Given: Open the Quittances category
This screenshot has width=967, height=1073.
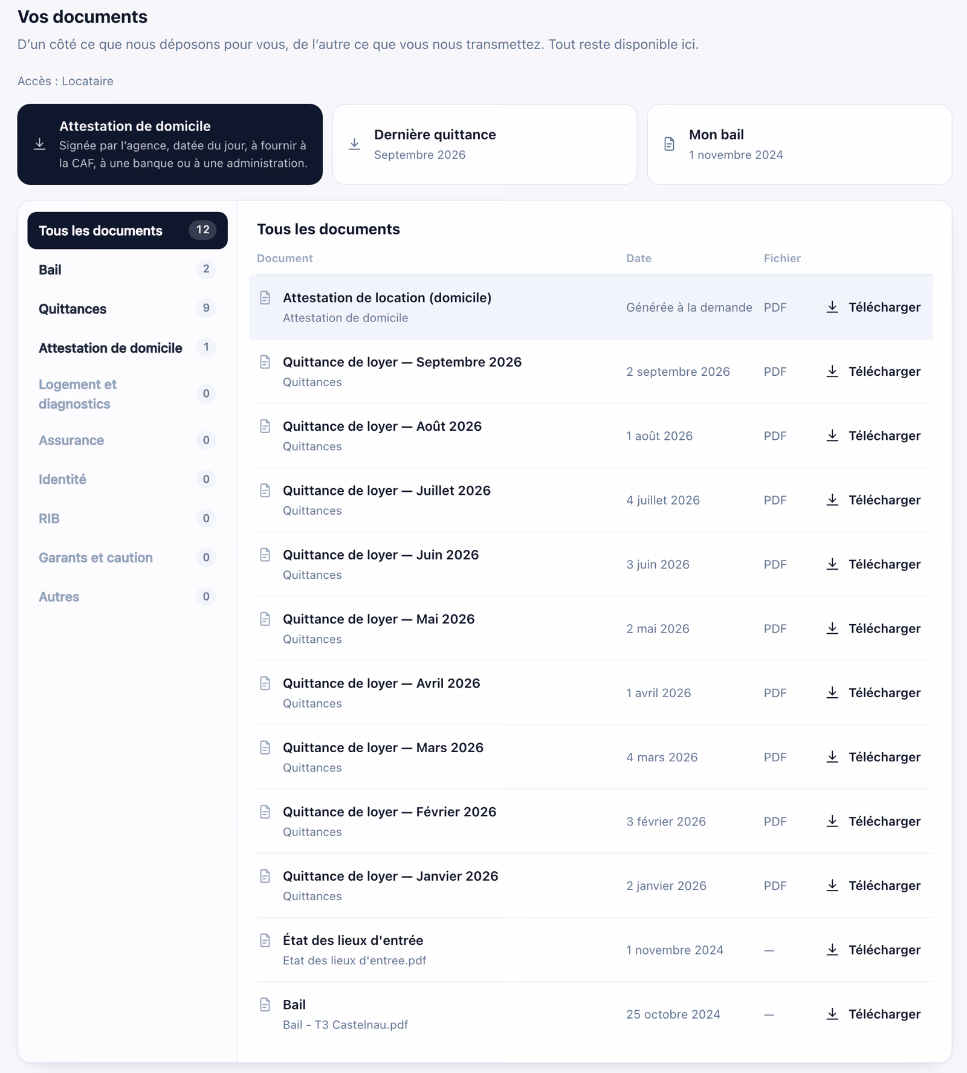Looking at the screenshot, I should (128, 309).
